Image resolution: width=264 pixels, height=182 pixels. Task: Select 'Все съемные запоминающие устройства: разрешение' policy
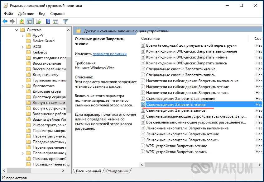coord(196,122)
